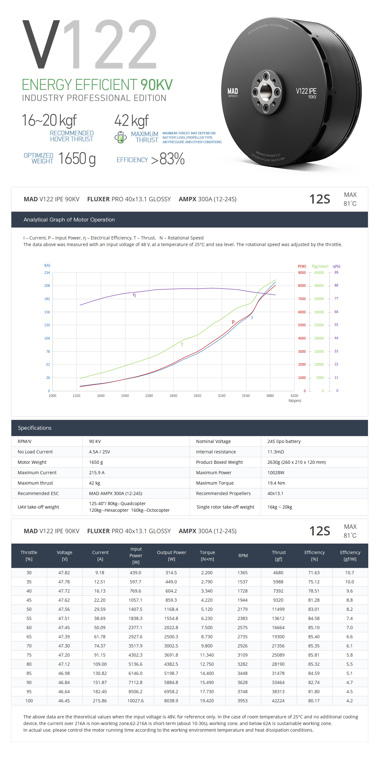This screenshot has width=379, height=761.
Task: Click the Throttle [%] column header
Action: (x=29, y=556)
